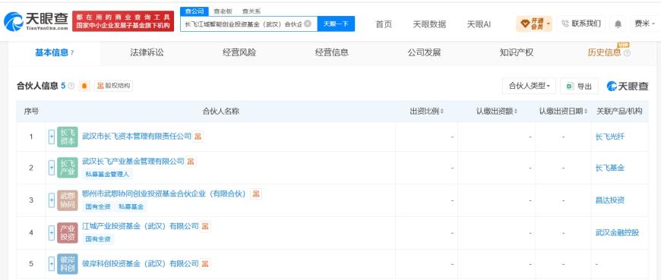661x280 pixels.
Task: Expand the 江城产业投资基金 row plus toggle
Action: coord(52,232)
